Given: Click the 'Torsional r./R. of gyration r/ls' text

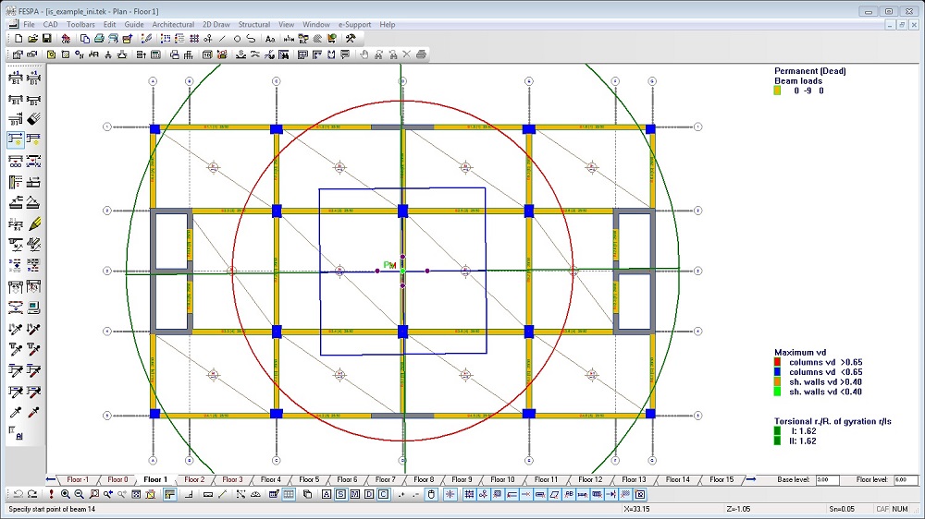Looking at the screenshot, I should click(x=832, y=421).
